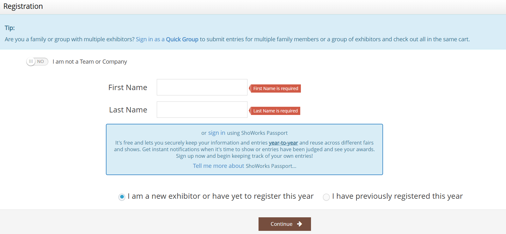
Task: Click into the First Name text field
Action: click(x=202, y=87)
